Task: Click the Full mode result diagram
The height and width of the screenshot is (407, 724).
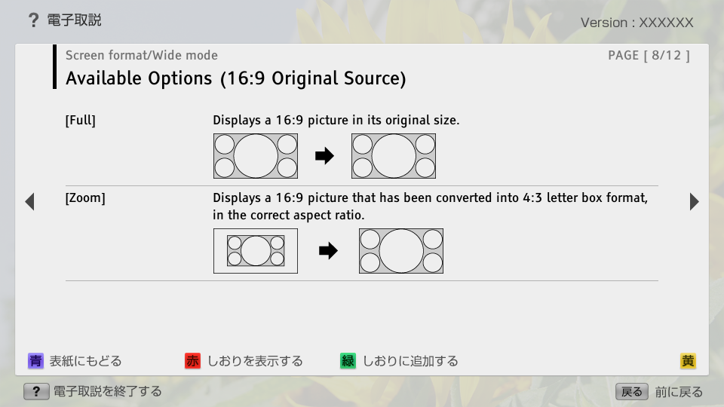Action: tap(394, 156)
